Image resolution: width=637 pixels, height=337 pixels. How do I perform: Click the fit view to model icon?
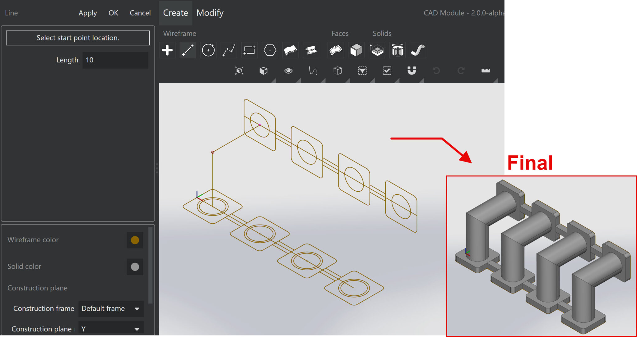click(x=239, y=71)
